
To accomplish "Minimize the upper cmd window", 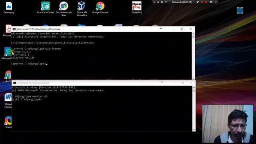I will tap(173, 29).
